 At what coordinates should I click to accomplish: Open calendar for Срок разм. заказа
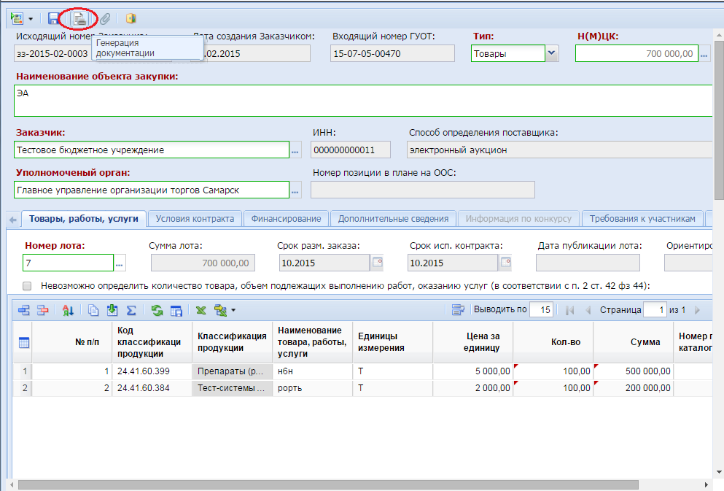[377, 263]
